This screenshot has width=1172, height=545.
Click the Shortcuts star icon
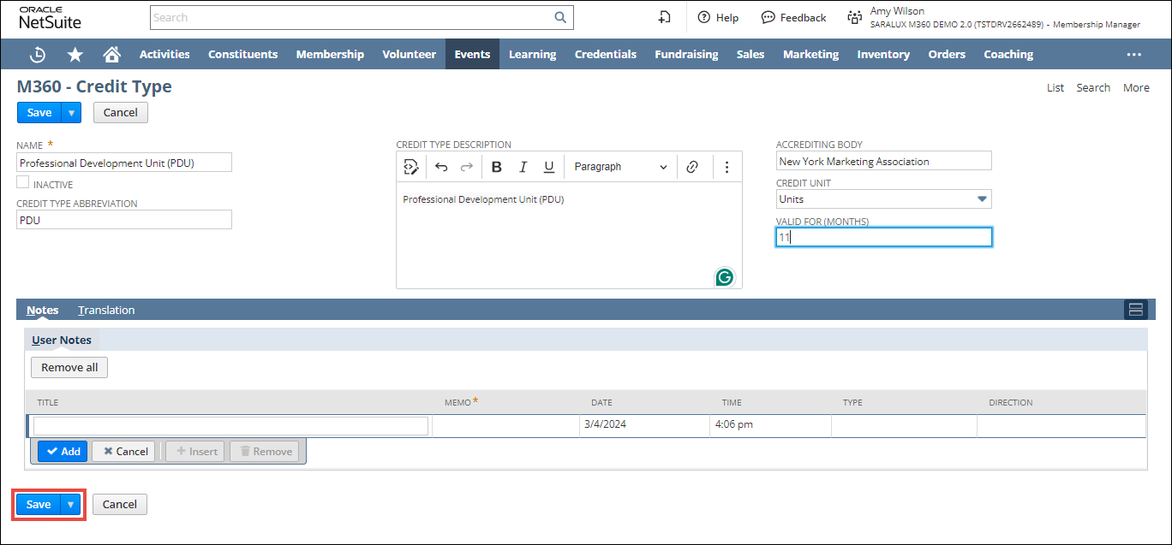pyautogui.click(x=75, y=55)
